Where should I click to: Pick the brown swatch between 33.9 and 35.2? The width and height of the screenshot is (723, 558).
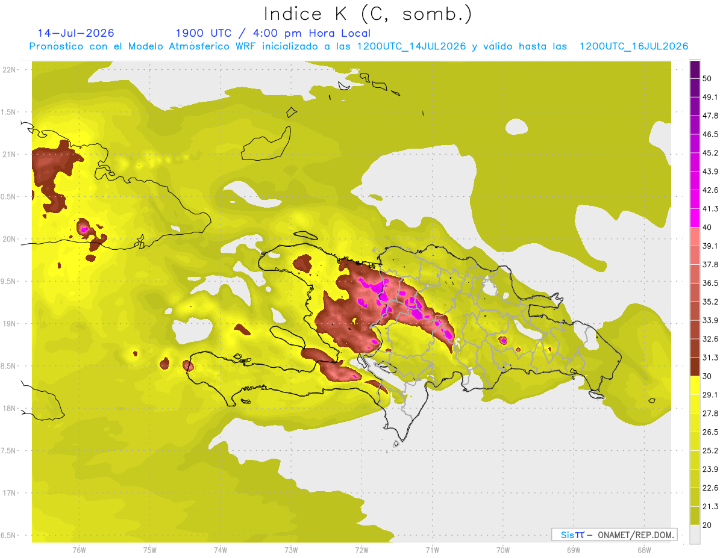coord(695,311)
